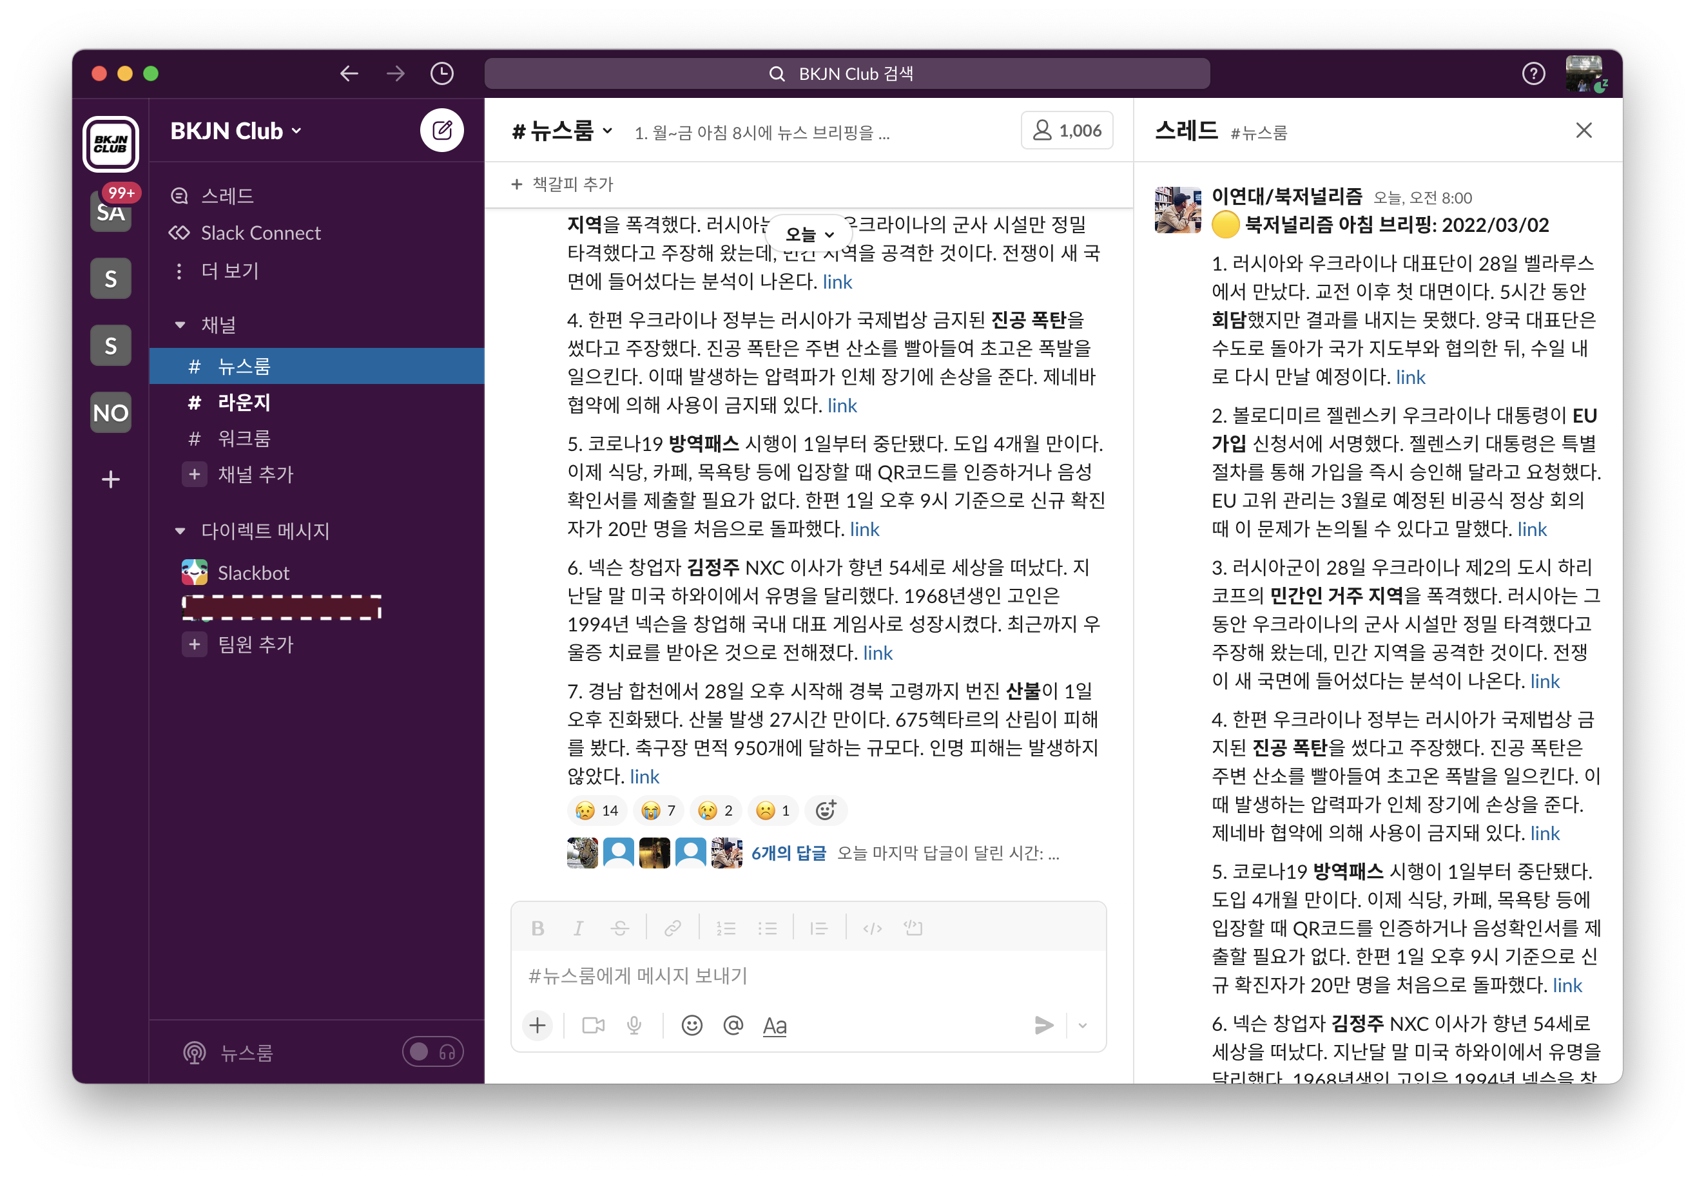Click the mention @ icon
Image resolution: width=1695 pixels, height=1179 pixels.
[732, 1025]
